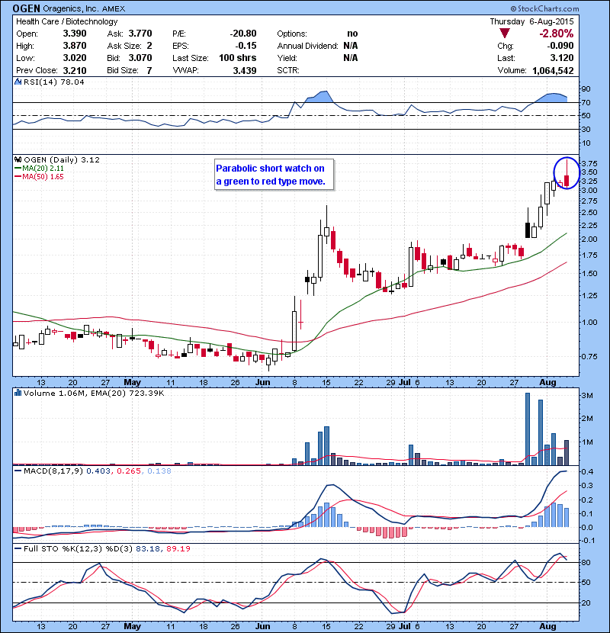Click the Ask price 3.770

click(x=140, y=34)
